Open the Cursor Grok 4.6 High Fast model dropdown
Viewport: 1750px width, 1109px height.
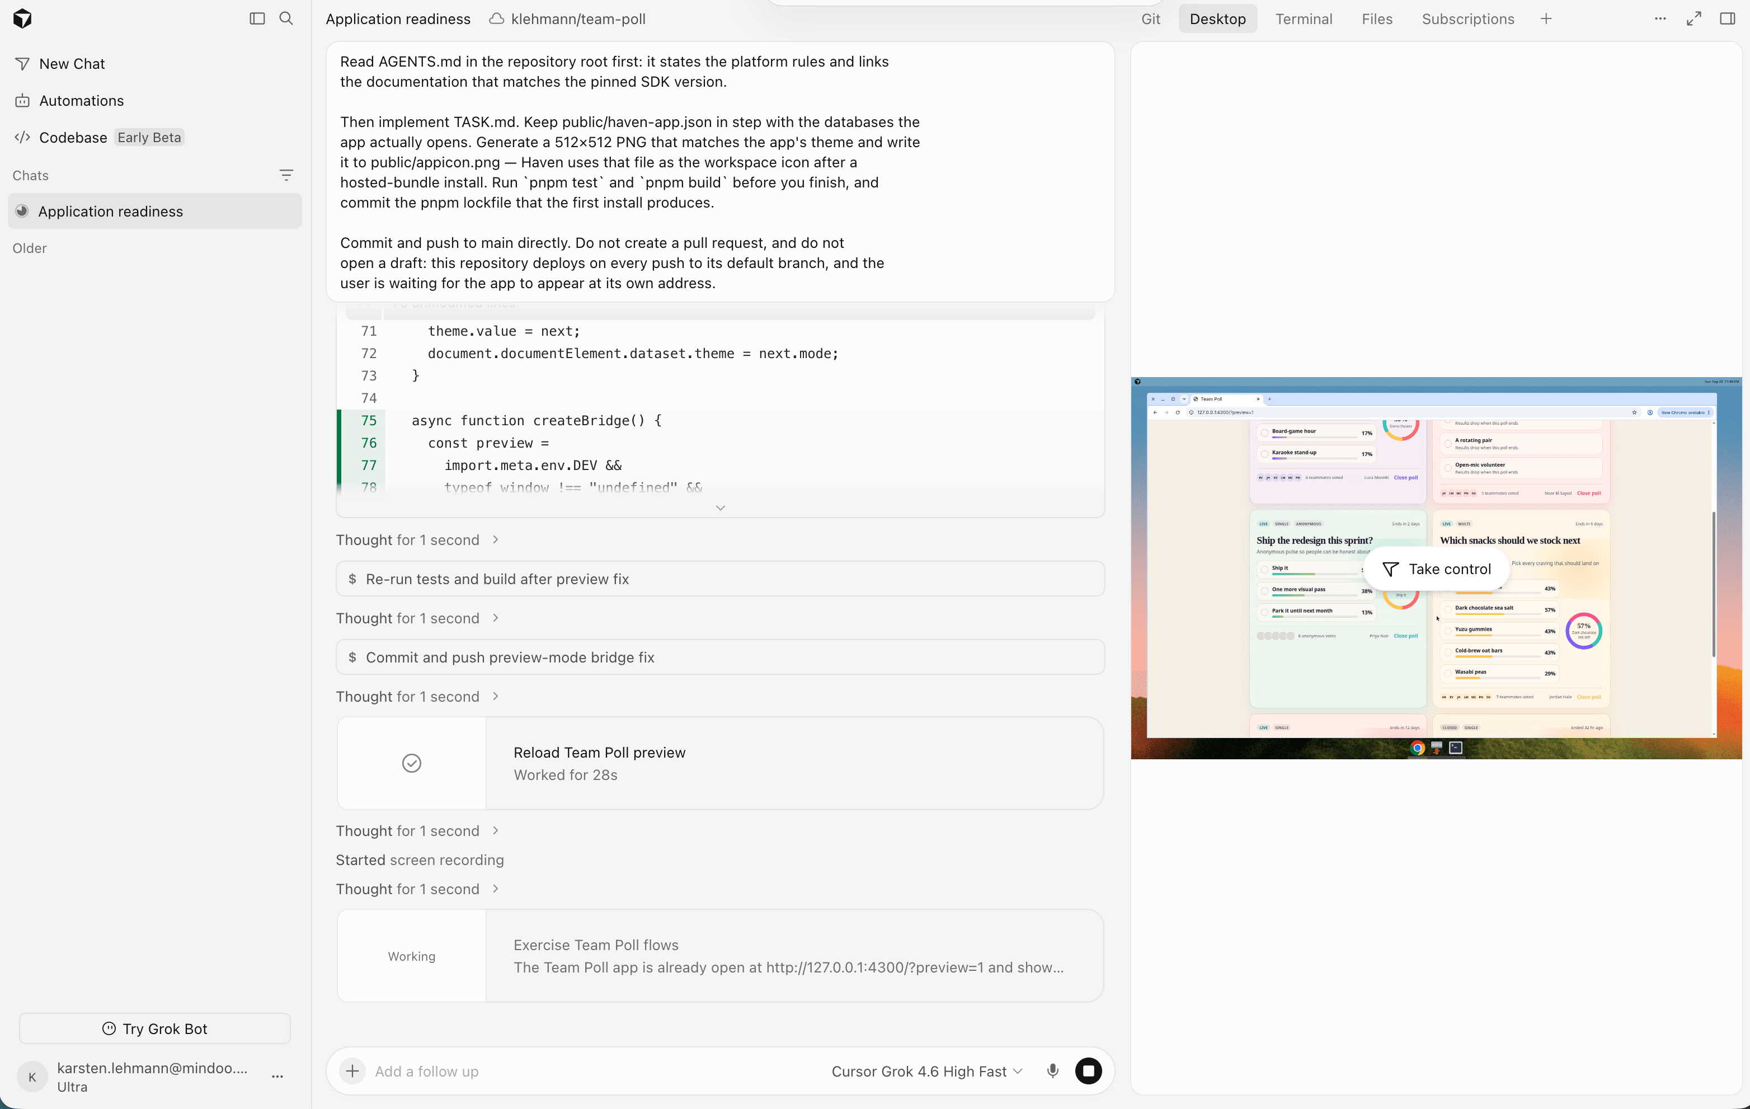[x=926, y=1071]
